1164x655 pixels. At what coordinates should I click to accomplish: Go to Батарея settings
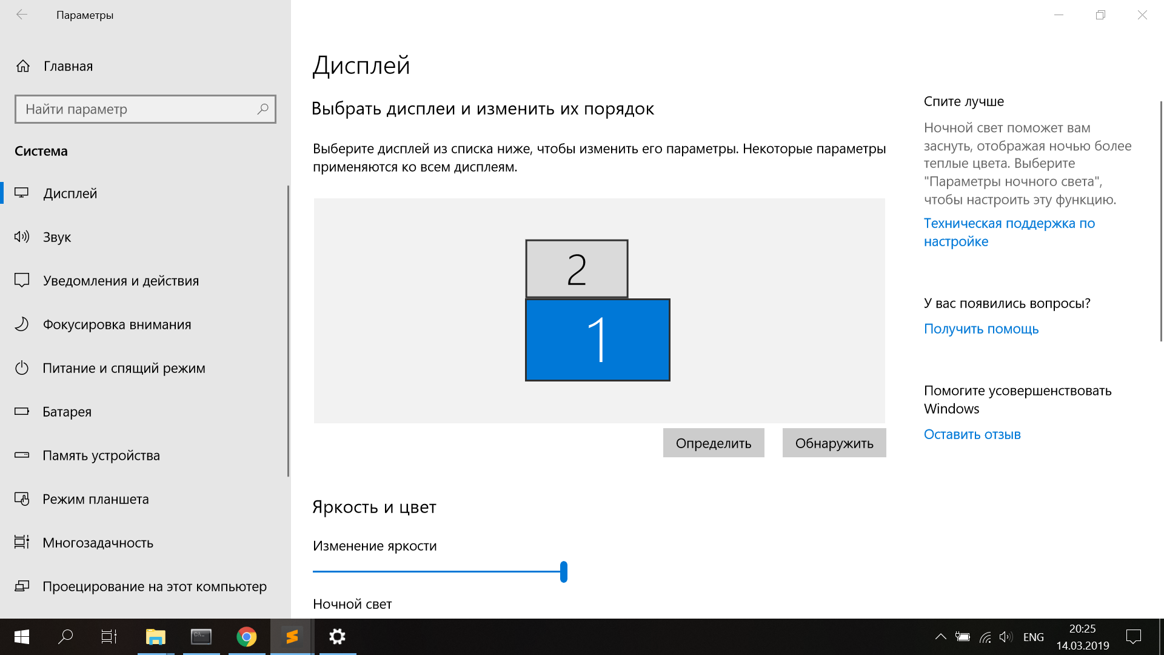tap(67, 412)
